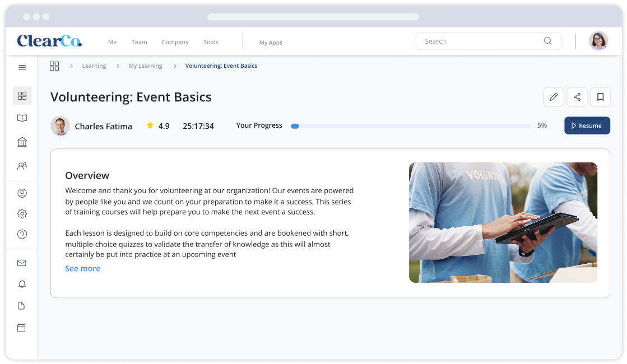Open the hamburger menu in sidebar
This screenshot has width=627, height=364.
click(x=22, y=67)
